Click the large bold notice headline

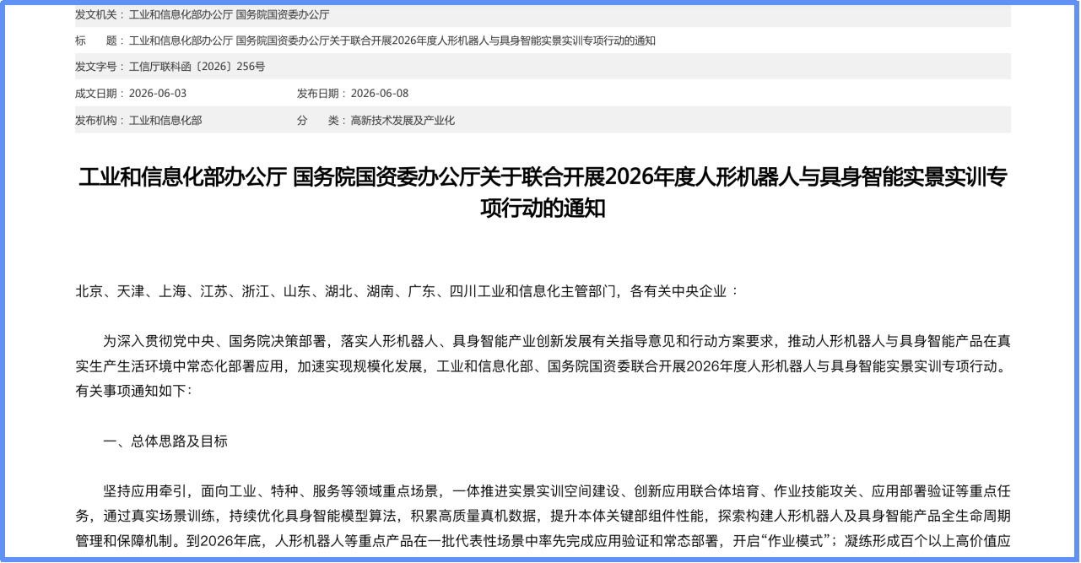[x=543, y=192]
